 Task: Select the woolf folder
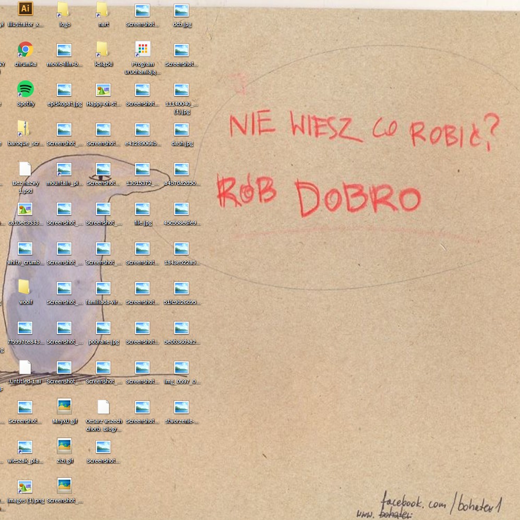click(25, 288)
